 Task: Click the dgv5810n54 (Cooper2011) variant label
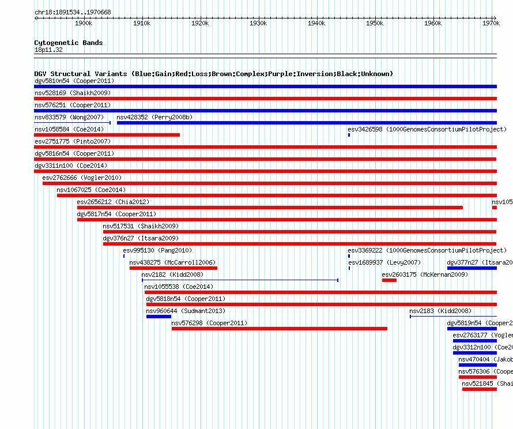coord(74,81)
